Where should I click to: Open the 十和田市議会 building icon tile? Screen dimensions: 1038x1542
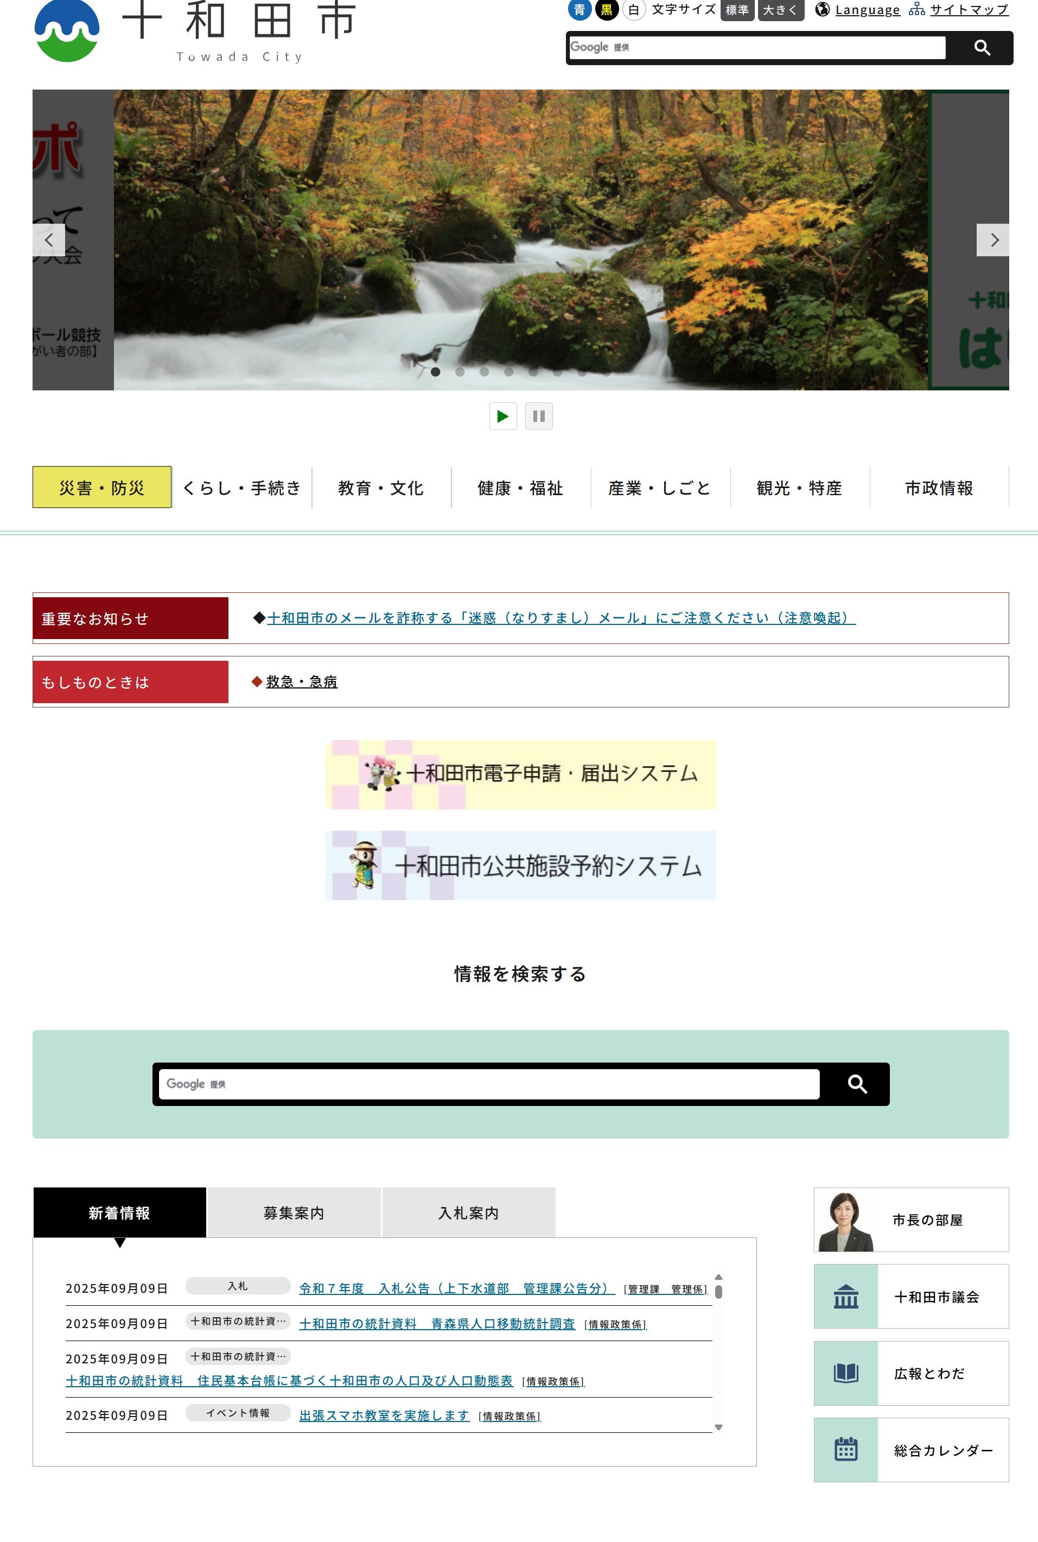point(845,1295)
